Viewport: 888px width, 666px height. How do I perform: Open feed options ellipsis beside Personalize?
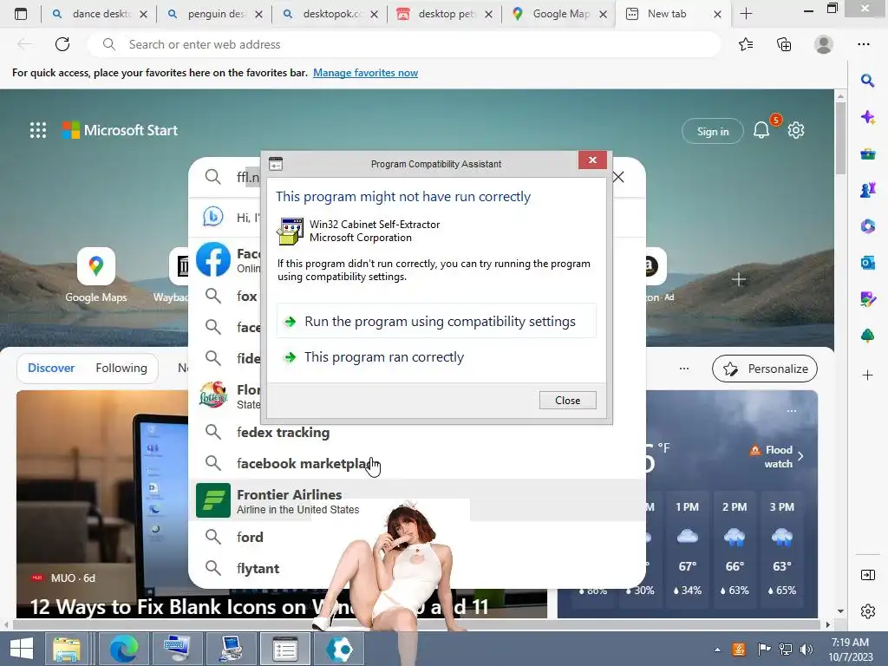coord(684,369)
